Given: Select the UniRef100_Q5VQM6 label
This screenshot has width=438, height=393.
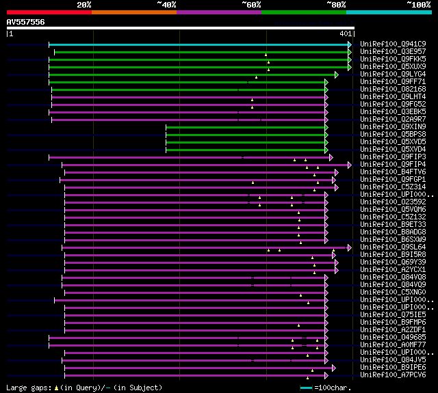Looking at the screenshot, I should click(393, 210).
